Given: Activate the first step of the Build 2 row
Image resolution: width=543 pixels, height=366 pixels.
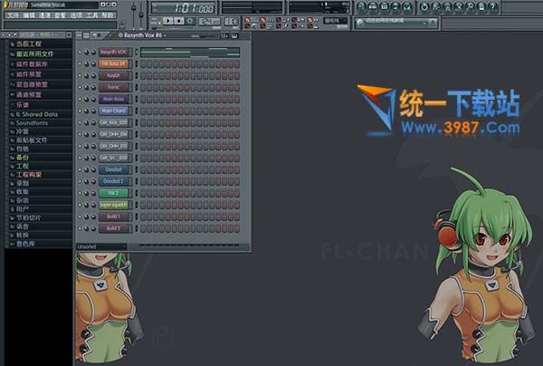Looking at the screenshot, I should [x=143, y=228].
